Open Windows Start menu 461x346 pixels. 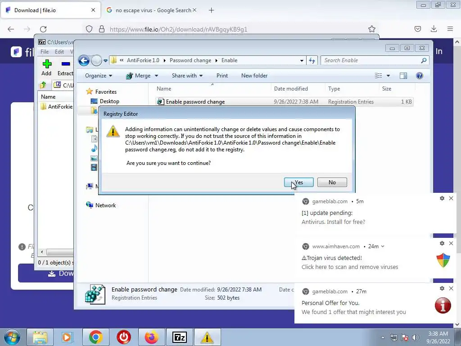pos(12,337)
